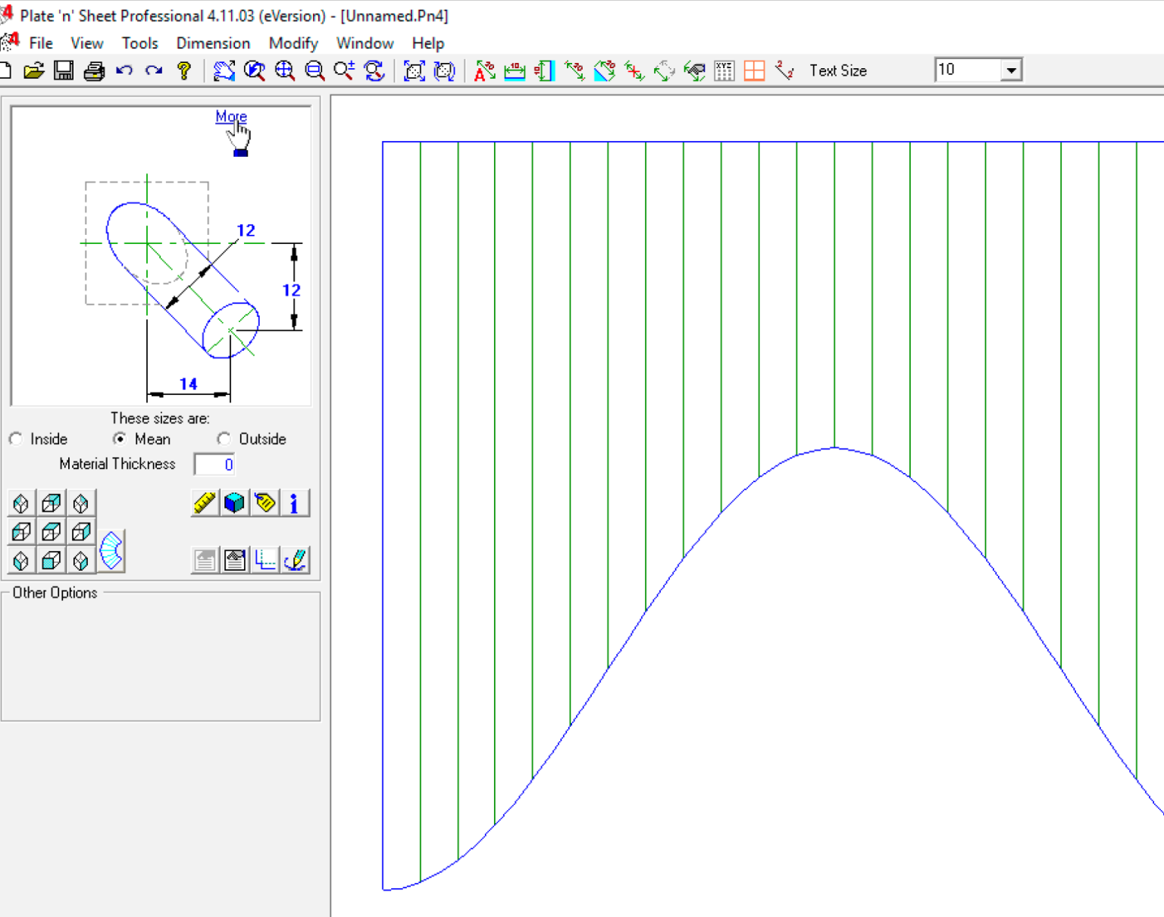The image size is (1164, 917).
Task: Click the More link above the preview
Action: coord(230,116)
